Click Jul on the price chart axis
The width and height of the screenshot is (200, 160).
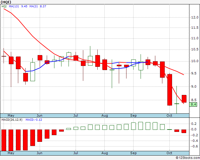[x=76, y=115]
